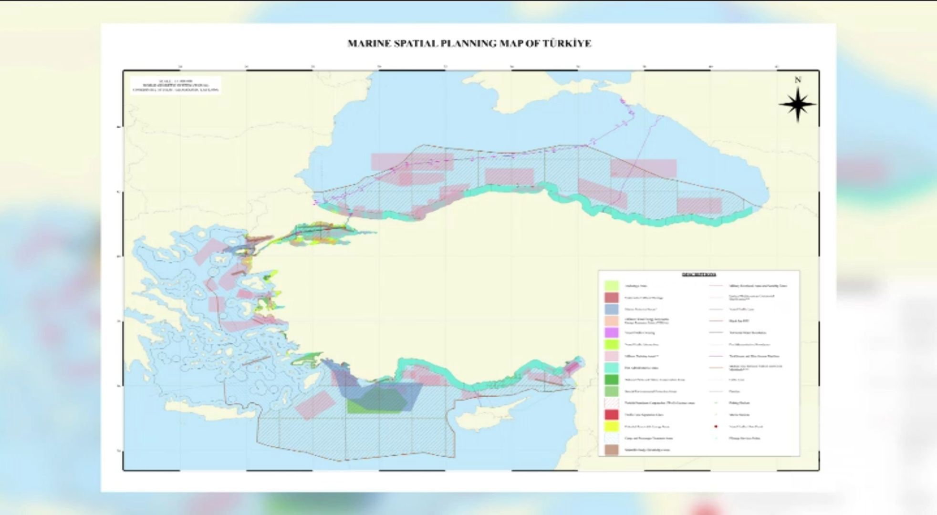Click the Black Sea legend label
The height and width of the screenshot is (515, 937).
point(739,321)
